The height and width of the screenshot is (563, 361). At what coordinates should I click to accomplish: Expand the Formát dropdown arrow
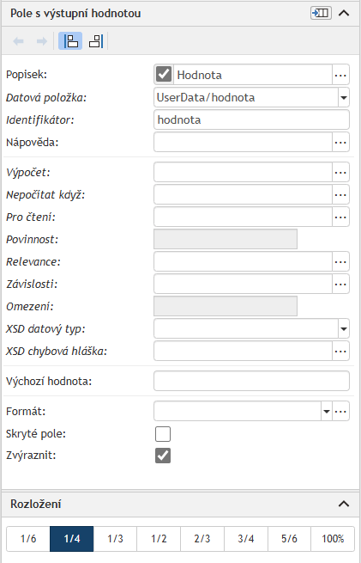click(326, 411)
